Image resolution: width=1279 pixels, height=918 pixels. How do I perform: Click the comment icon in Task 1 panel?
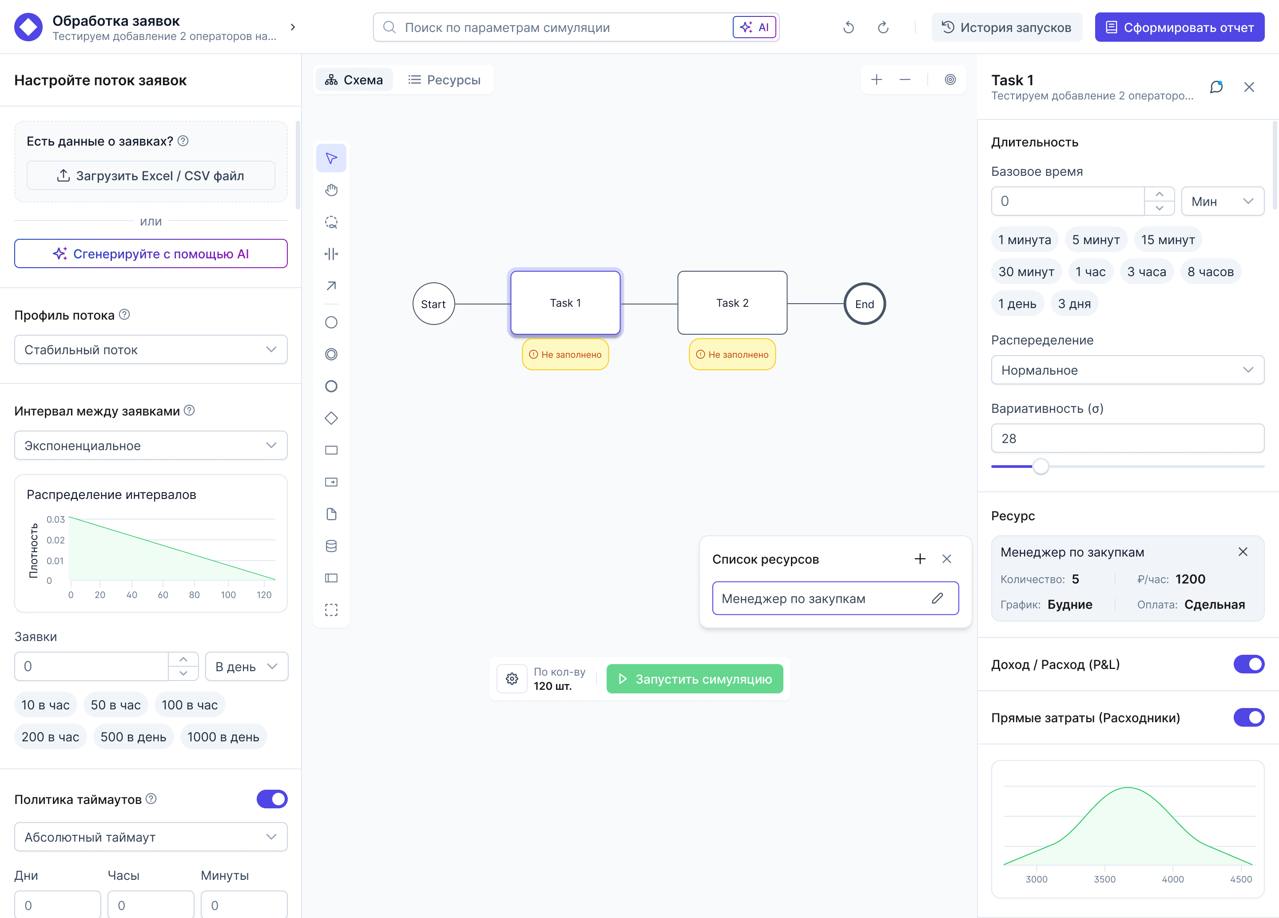(x=1216, y=87)
